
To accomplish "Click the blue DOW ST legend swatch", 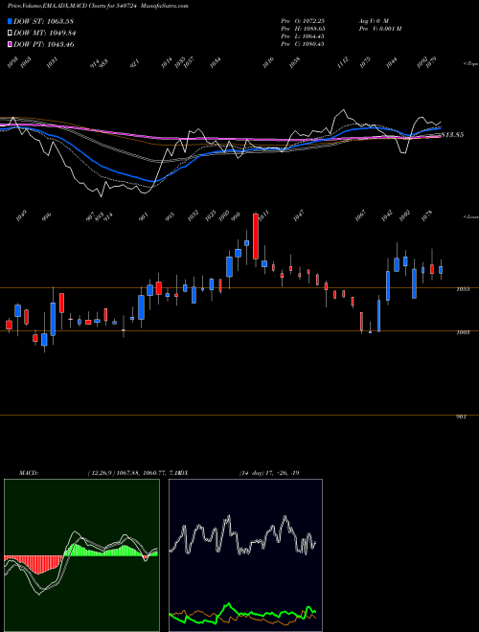I will [x=11, y=21].
